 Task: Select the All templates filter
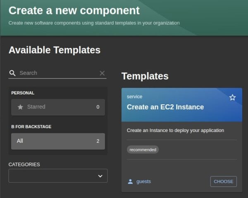tap(58, 141)
